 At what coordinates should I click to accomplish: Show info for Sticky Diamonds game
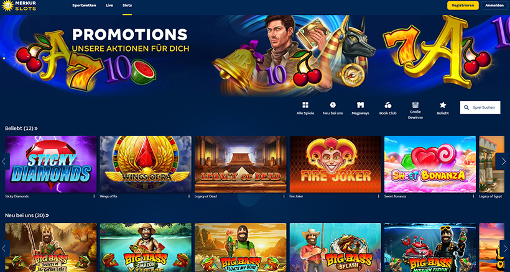[94, 196]
